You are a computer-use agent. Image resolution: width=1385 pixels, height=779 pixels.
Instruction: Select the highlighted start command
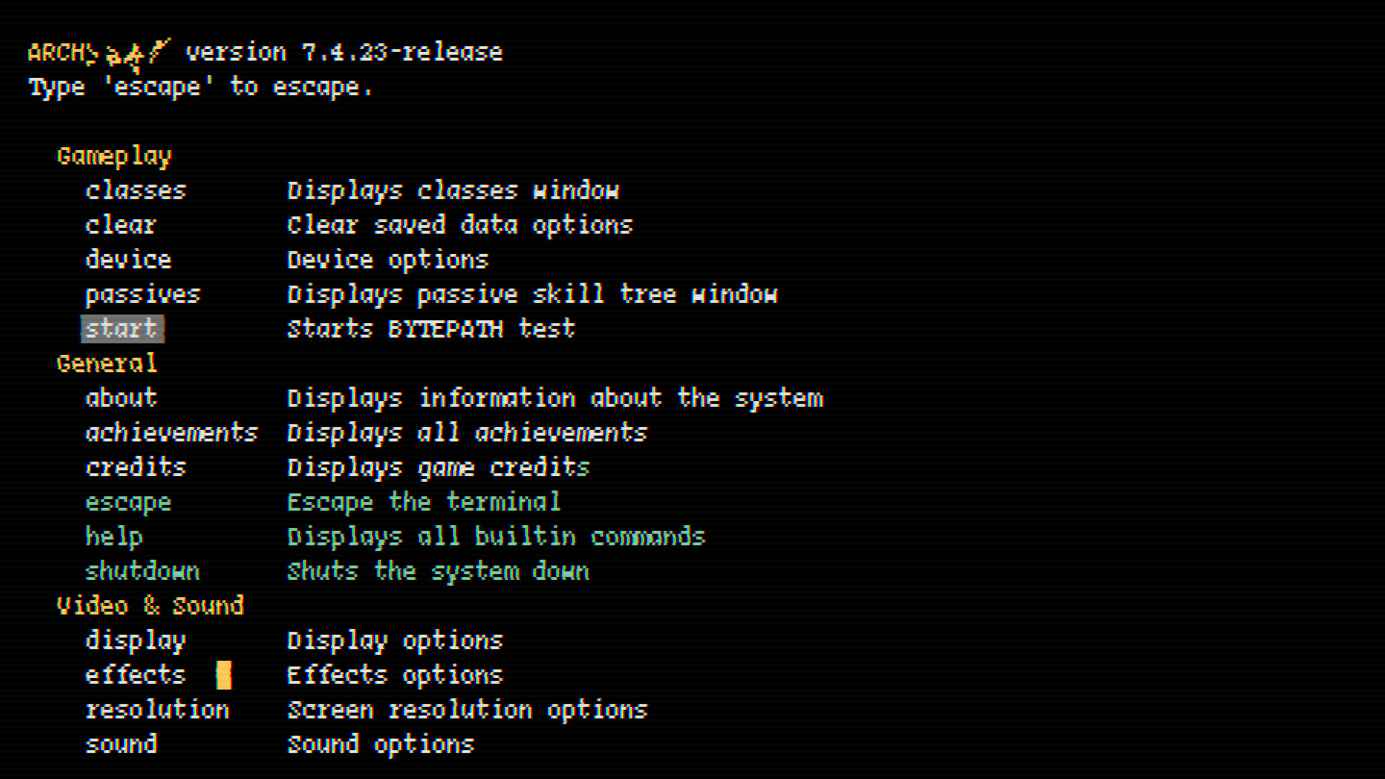120,329
